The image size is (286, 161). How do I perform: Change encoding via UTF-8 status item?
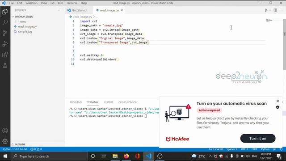[x=244, y=149]
